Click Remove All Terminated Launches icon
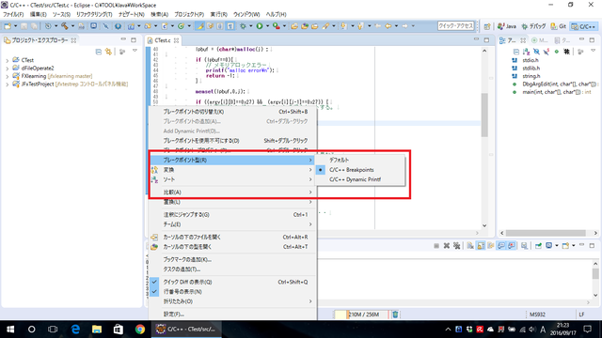 pos(456,246)
